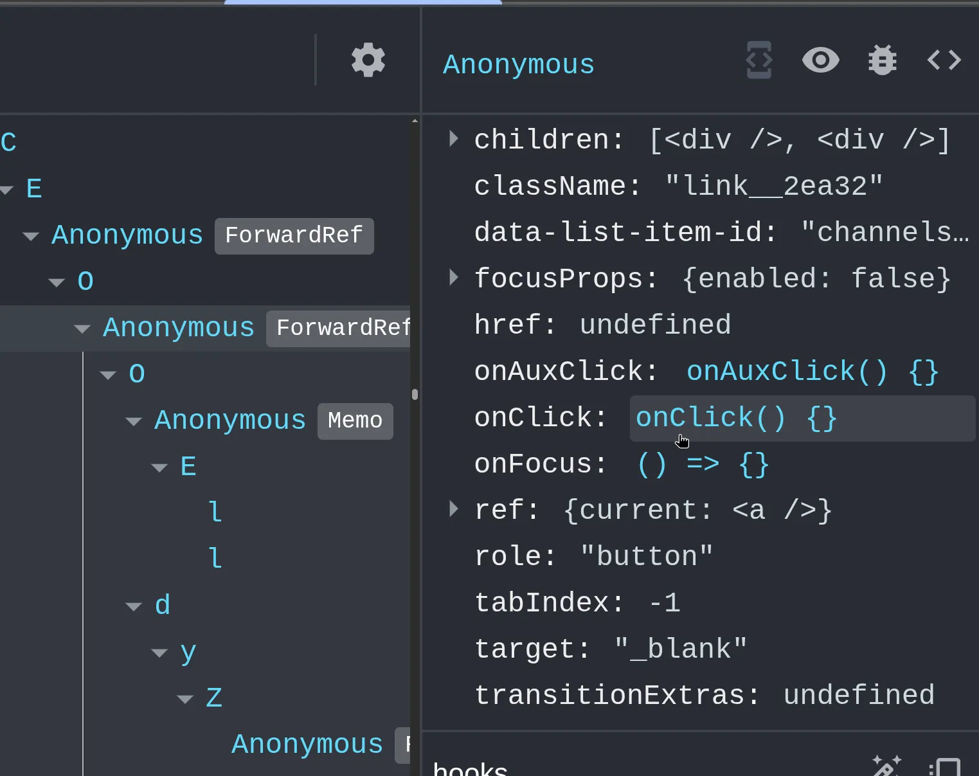Expand the ref prop value
Image resolution: width=979 pixels, height=776 pixels.
454,509
